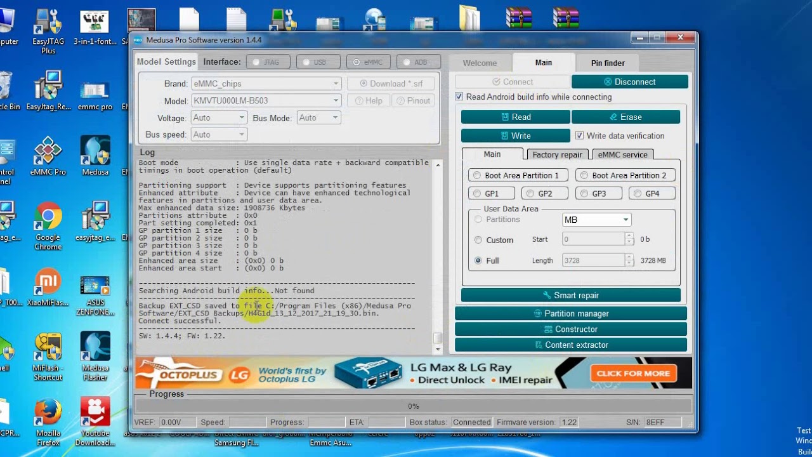Launch MiFlash Shortcut icon
This screenshot has height=457, width=812.
point(48,357)
